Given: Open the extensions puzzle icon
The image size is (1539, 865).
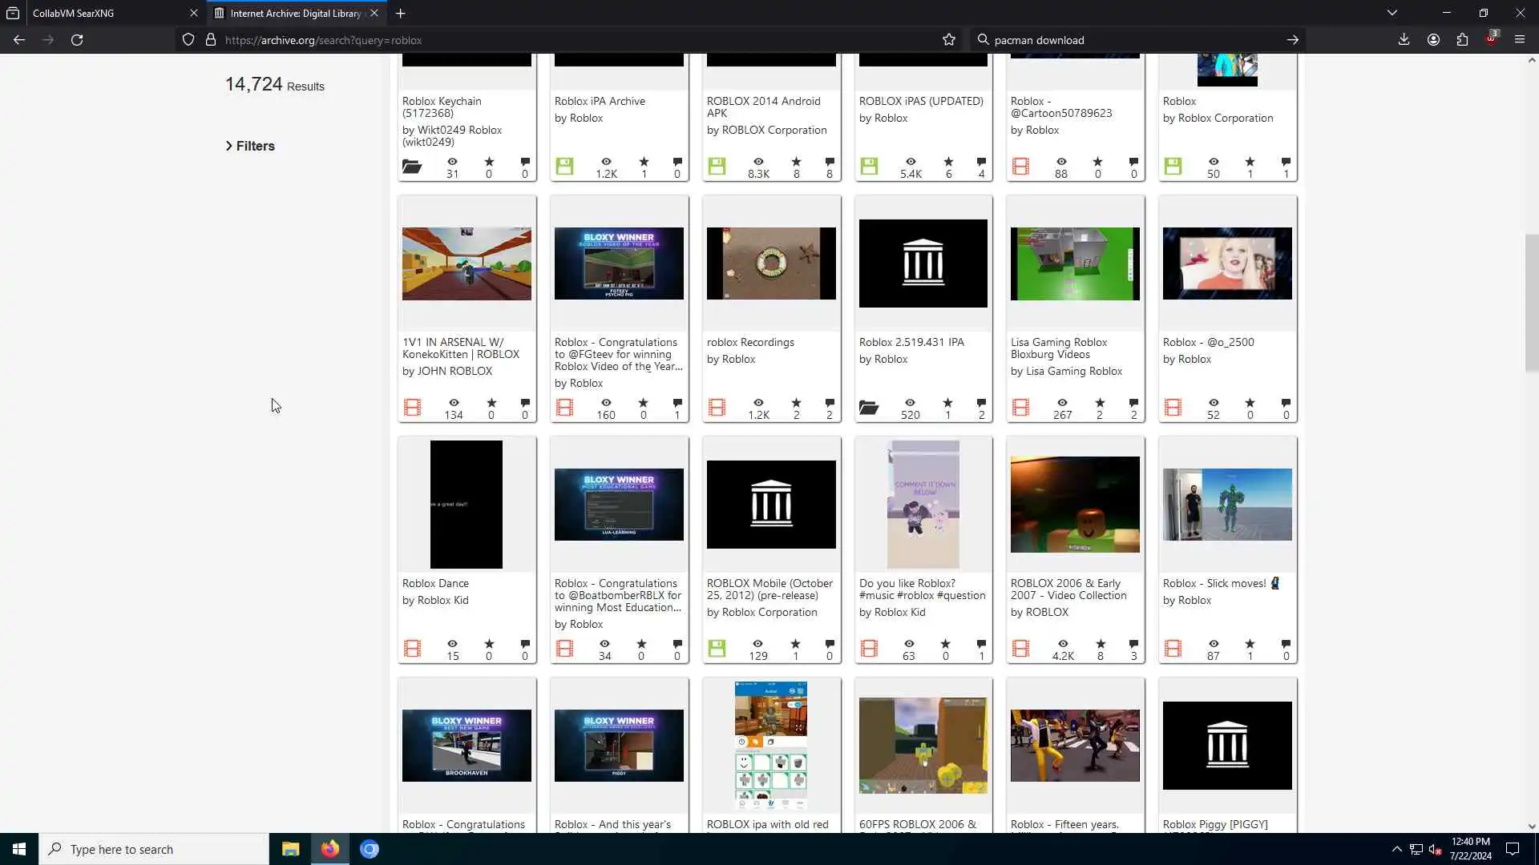Looking at the screenshot, I should point(1462,40).
